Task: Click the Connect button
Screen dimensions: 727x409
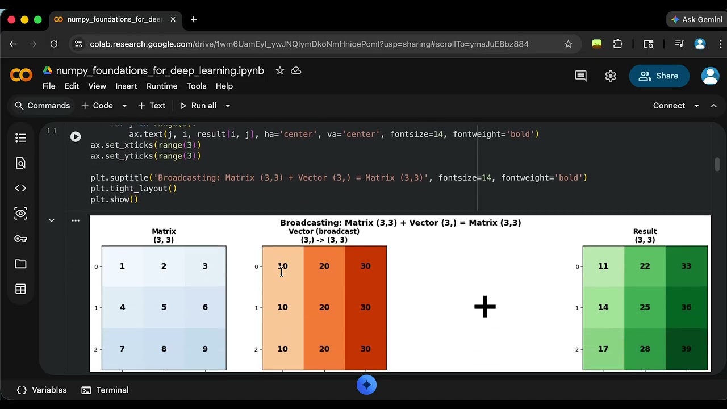Action: click(669, 106)
